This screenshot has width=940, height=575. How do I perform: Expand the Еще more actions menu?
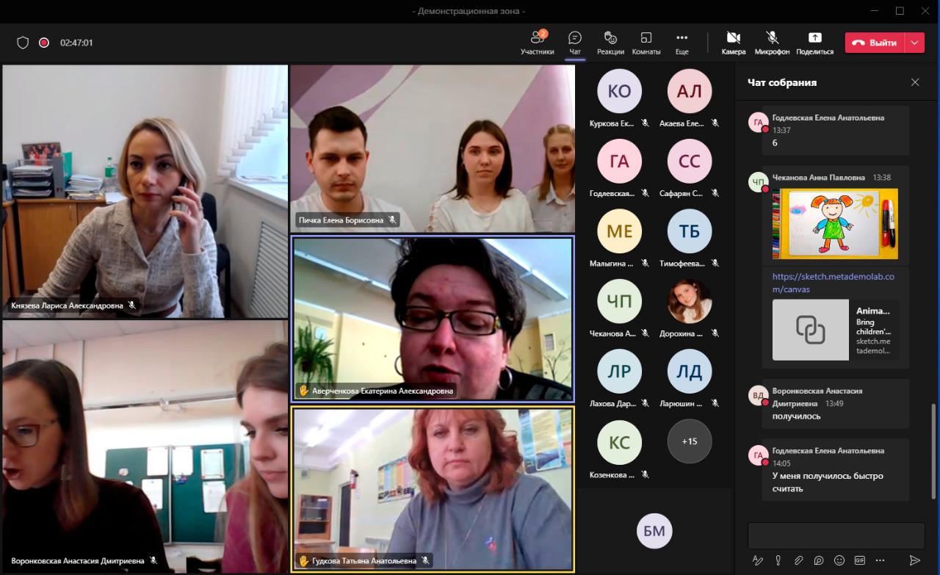point(681,43)
